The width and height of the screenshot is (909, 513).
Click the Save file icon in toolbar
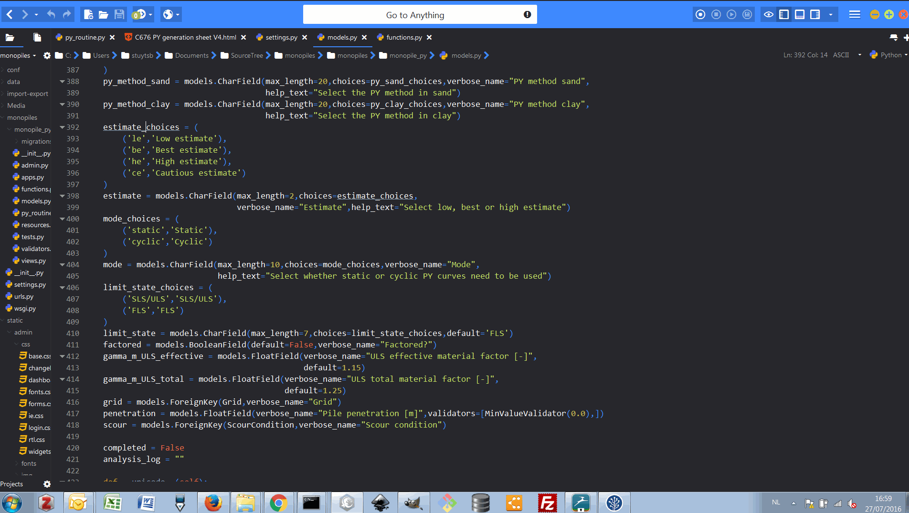(x=119, y=15)
